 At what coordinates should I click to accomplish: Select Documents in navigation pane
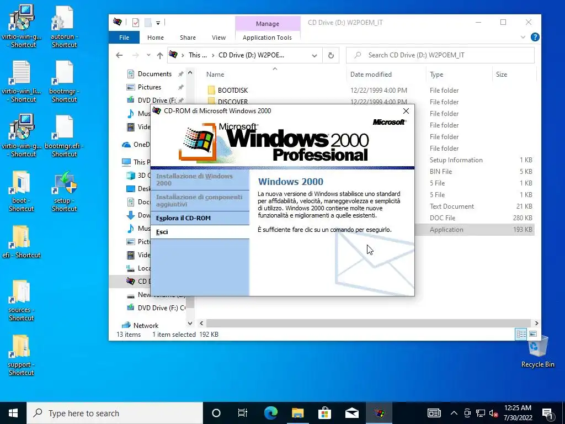tap(154, 74)
